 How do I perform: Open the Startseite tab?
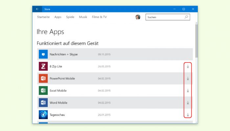[x=43, y=17]
